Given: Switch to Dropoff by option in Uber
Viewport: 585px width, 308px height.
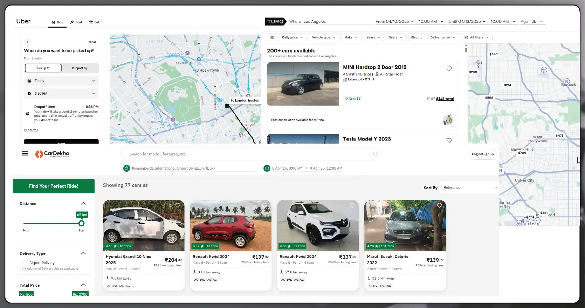Looking at the screenshot, I should (80, 68).
